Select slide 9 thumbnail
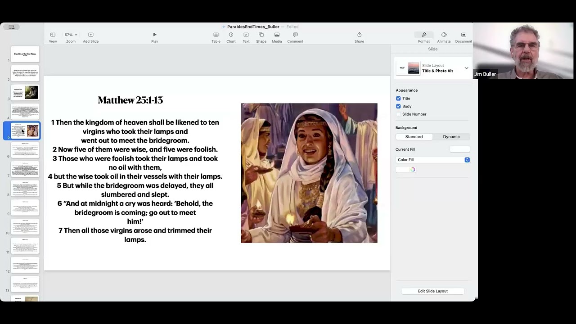This screenshot has width=576, height=324. click(x=25, y=207)
